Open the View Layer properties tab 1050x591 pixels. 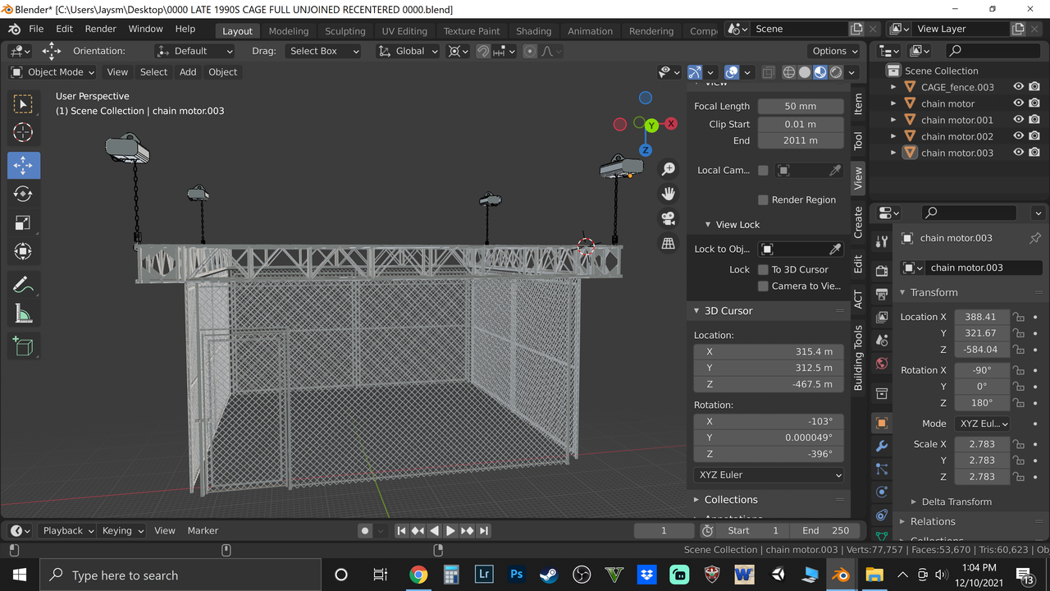point(882,317)
